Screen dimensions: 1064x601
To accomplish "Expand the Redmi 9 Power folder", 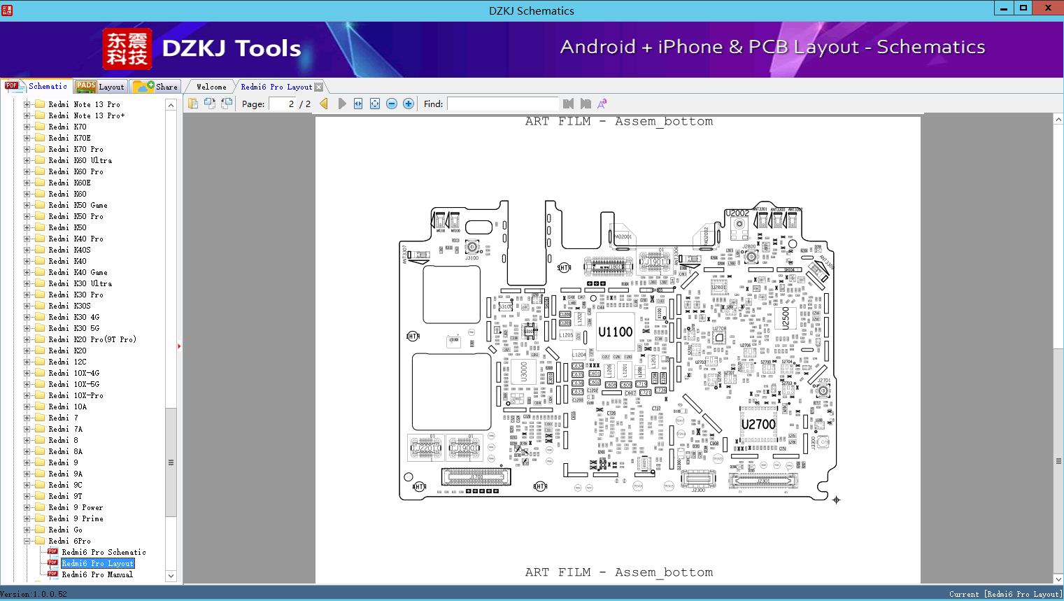I will coord(27,507).
